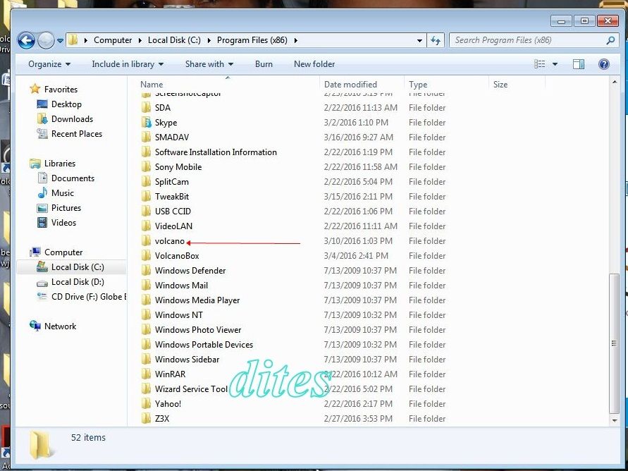Image resolution: width=628 pixels, height=471 pixels.
Task: Click the Burn toolbar button
Action: tap(264, 64)
